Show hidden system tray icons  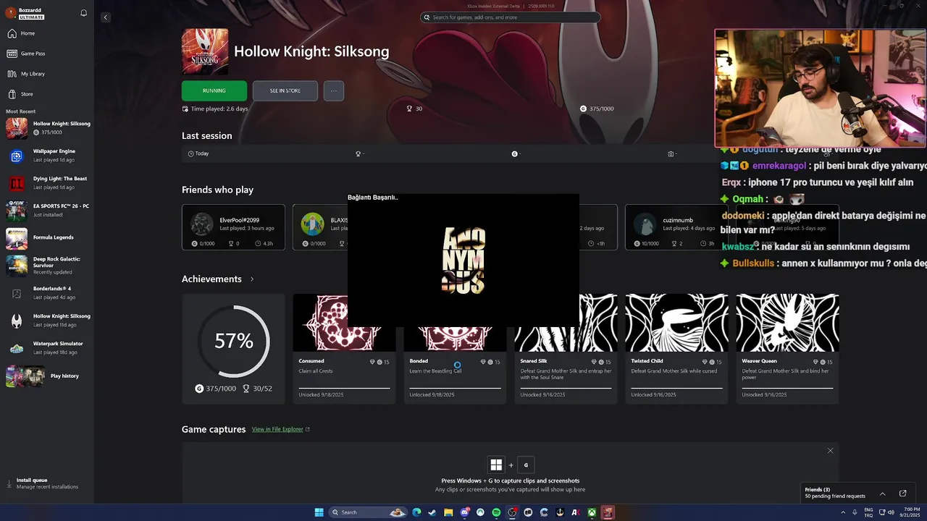pyautogui.click(x=843, y=512)
